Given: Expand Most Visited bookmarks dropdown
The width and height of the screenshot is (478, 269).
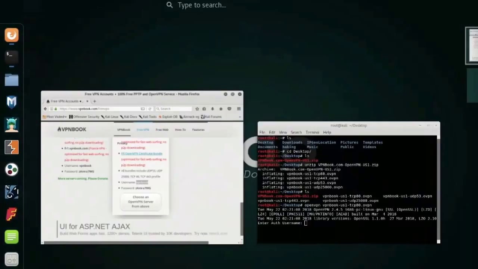Looking at the screenshot, I should click(x=55, y=117).
